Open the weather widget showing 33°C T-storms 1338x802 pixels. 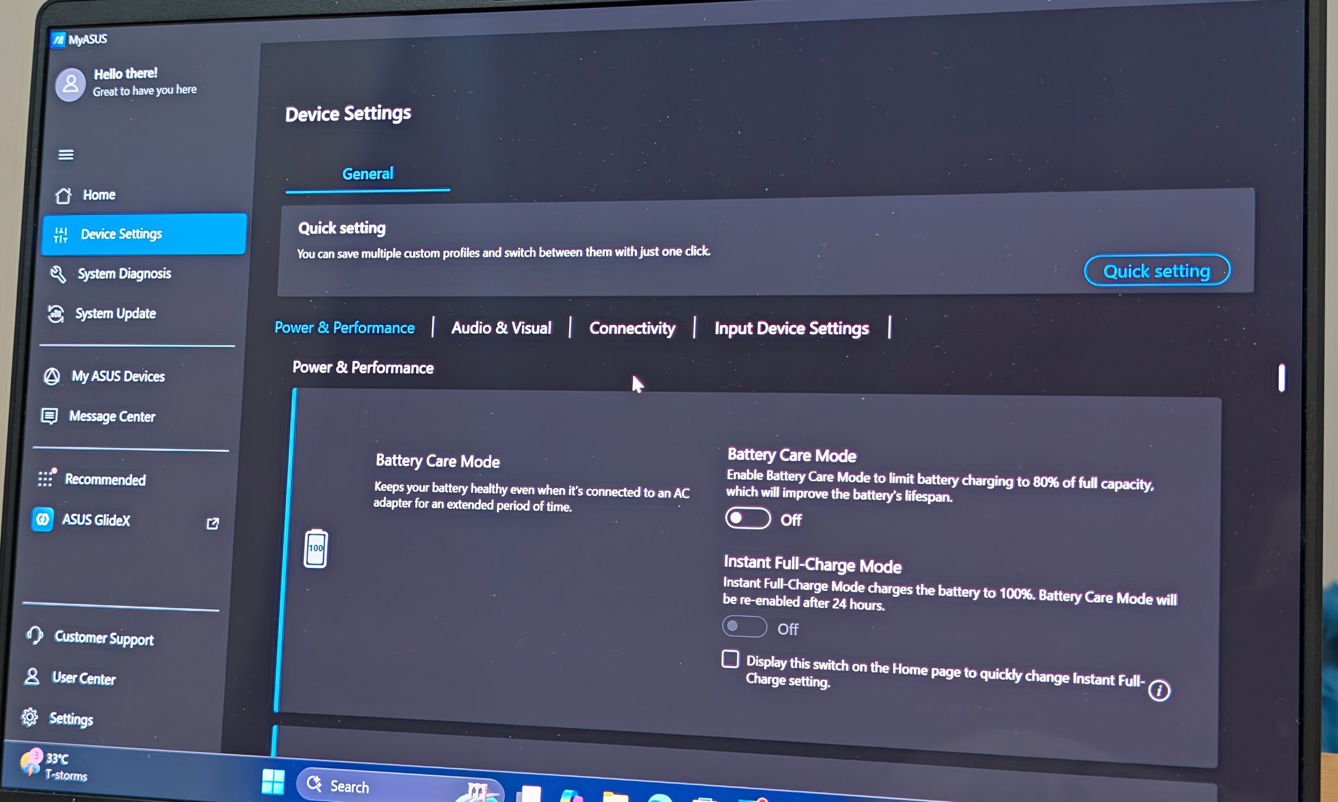[53, 766]
